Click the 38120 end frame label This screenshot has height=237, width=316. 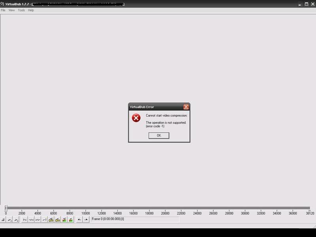point(310,213)
